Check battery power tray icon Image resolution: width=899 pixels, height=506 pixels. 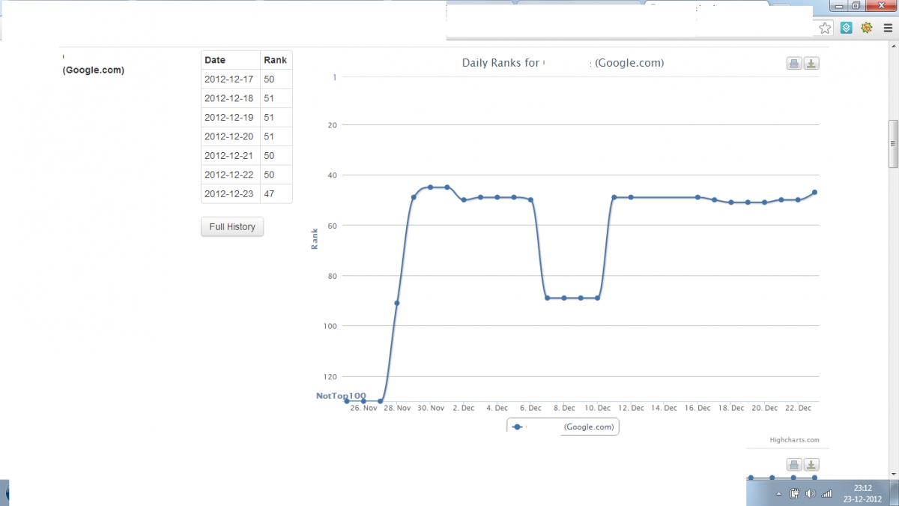[x=795, y=493]
